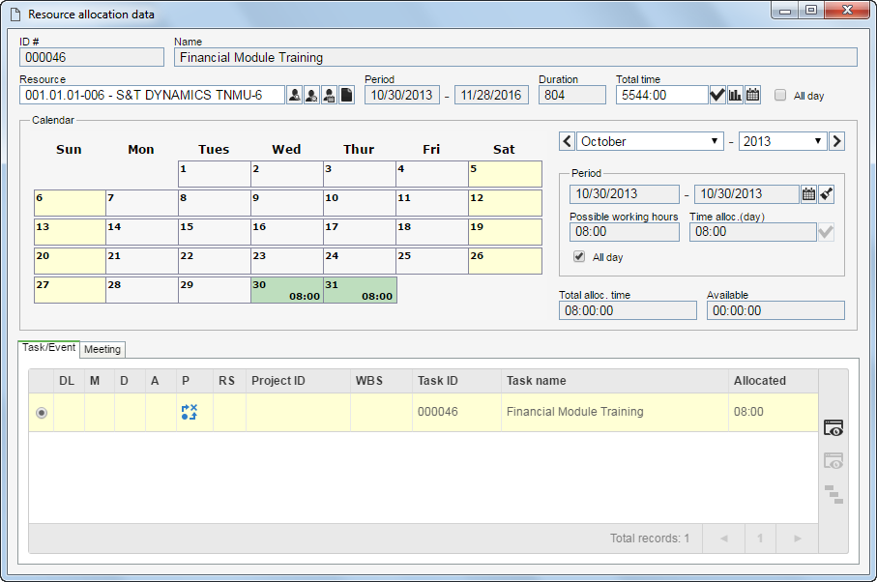The width and height of the screenshot is (877, 582).
Task: Confirm total time with the black checkmark icon
Action: (x=717, y=95)
